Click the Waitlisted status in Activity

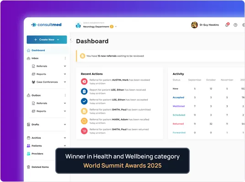[179, 106]
